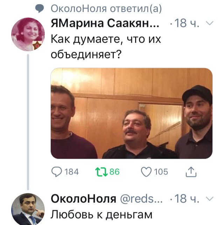Click the ОколоНоля ответил(а) header text

click(106, 9)
